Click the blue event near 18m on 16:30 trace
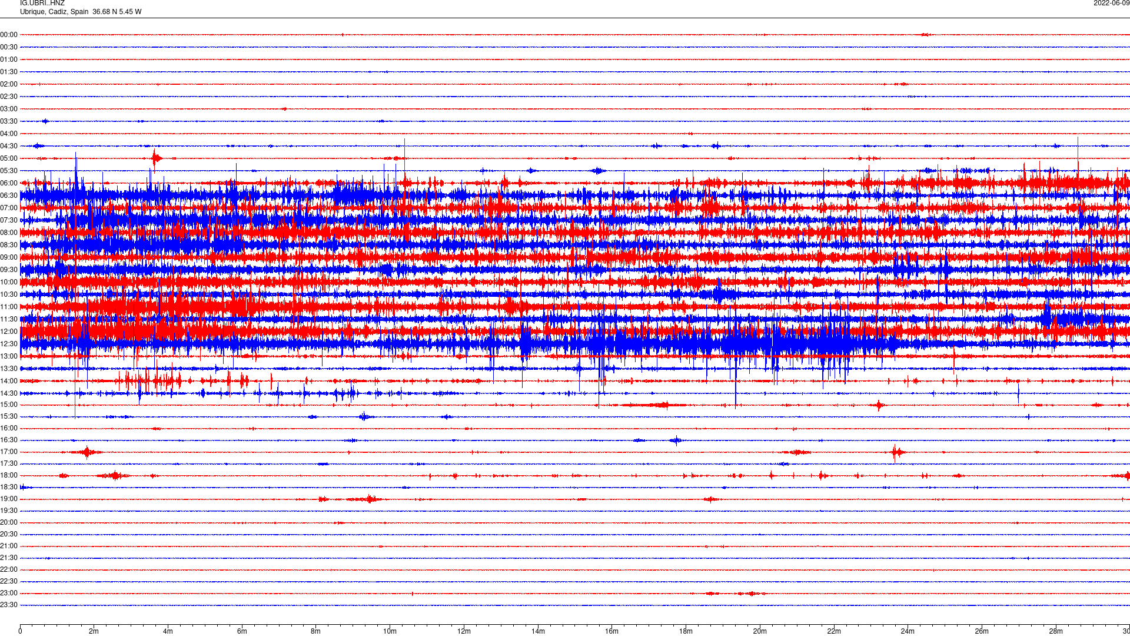The width and height of the screenshot is (1130, 636). point(676,440)
